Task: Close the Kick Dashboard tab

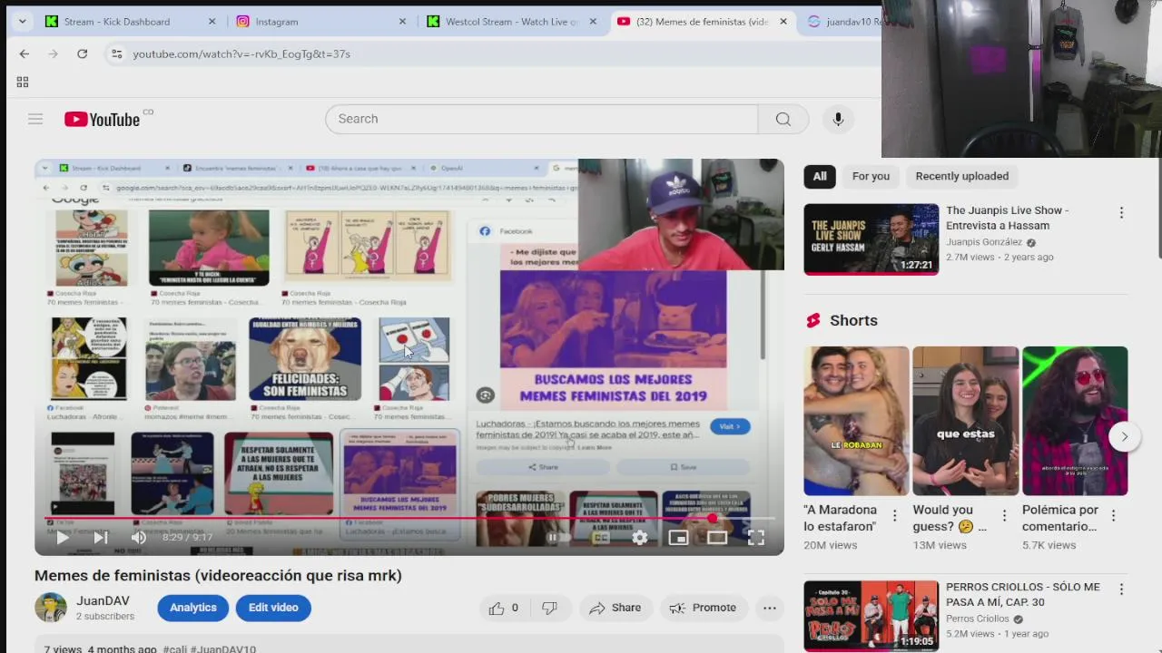Action: click(212, 21)
